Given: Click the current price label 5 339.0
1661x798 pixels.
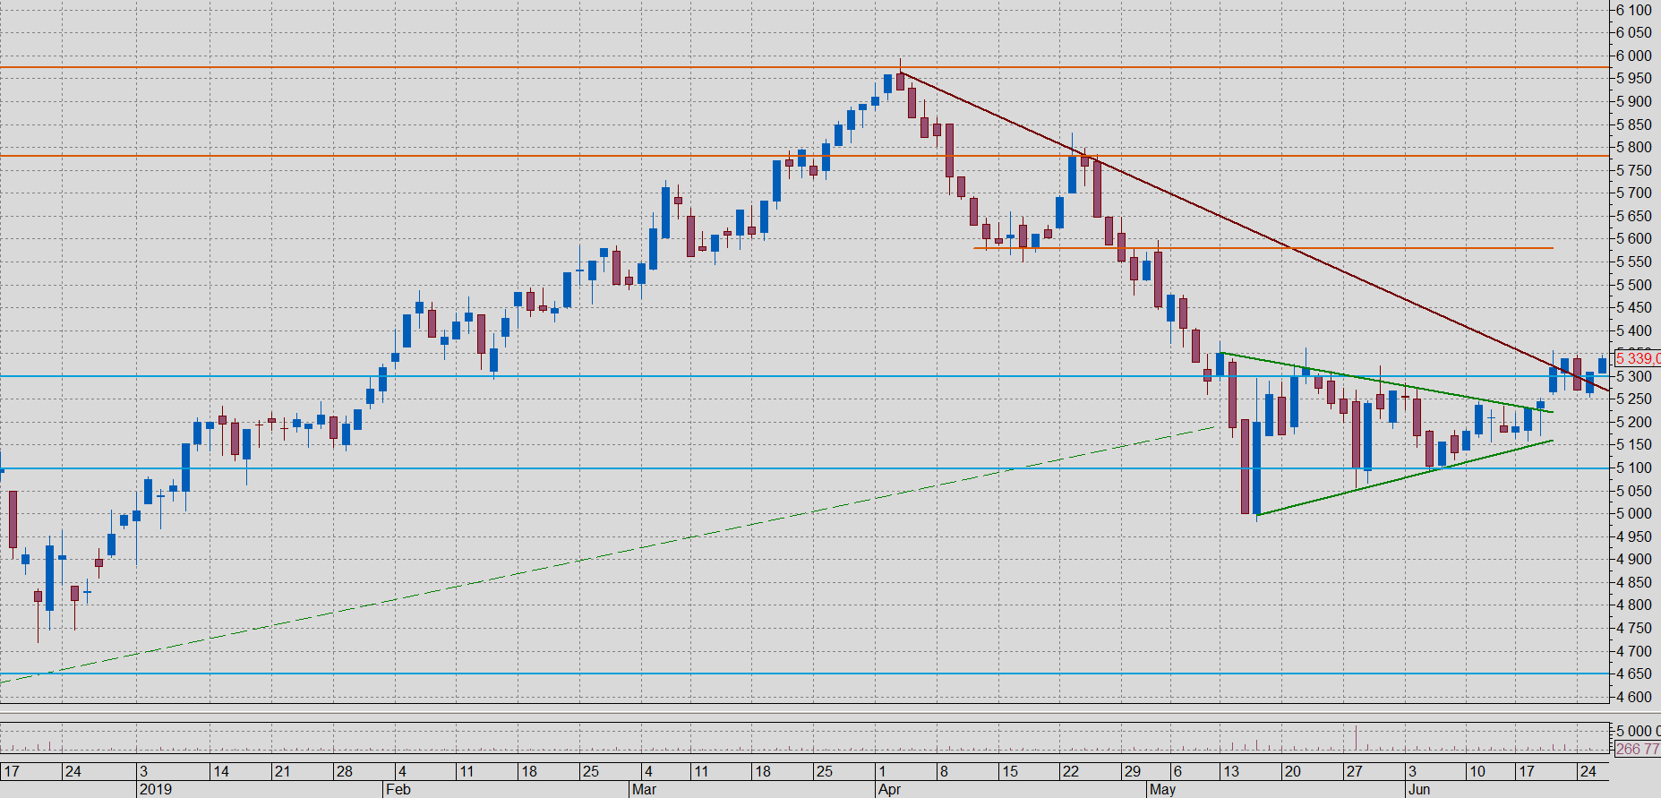Looking at the screenshot, I should point(1638,358).
